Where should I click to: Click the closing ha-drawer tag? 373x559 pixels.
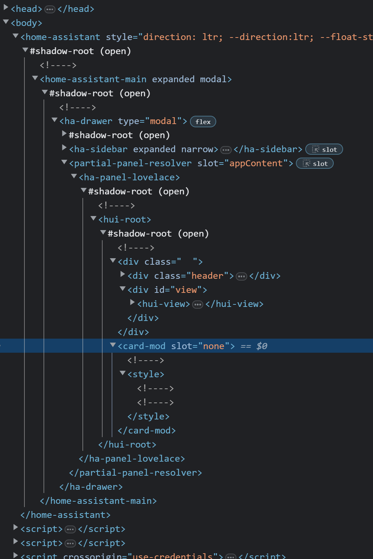[x=91, y=487]
